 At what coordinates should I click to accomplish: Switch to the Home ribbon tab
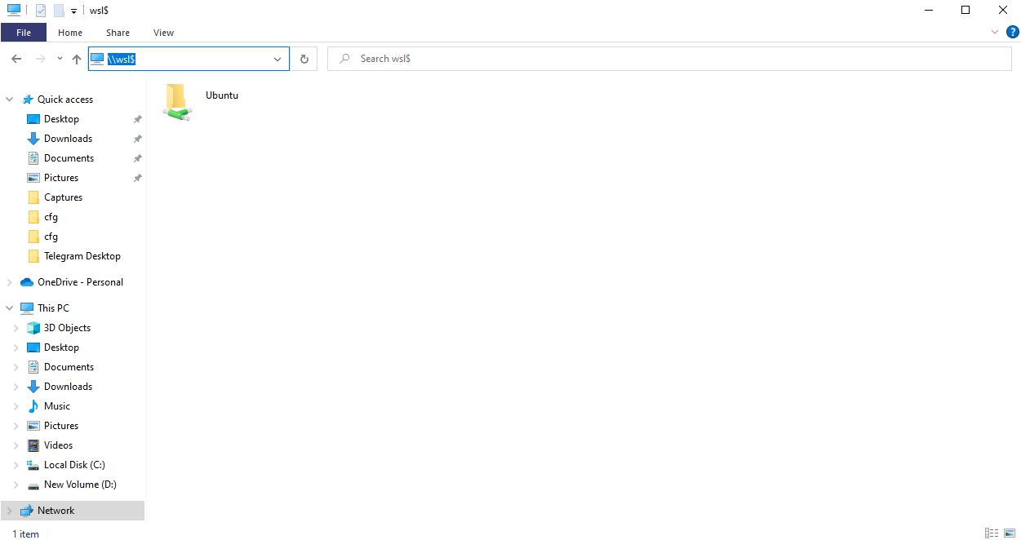pyautogui.click(x=70, y=33)
